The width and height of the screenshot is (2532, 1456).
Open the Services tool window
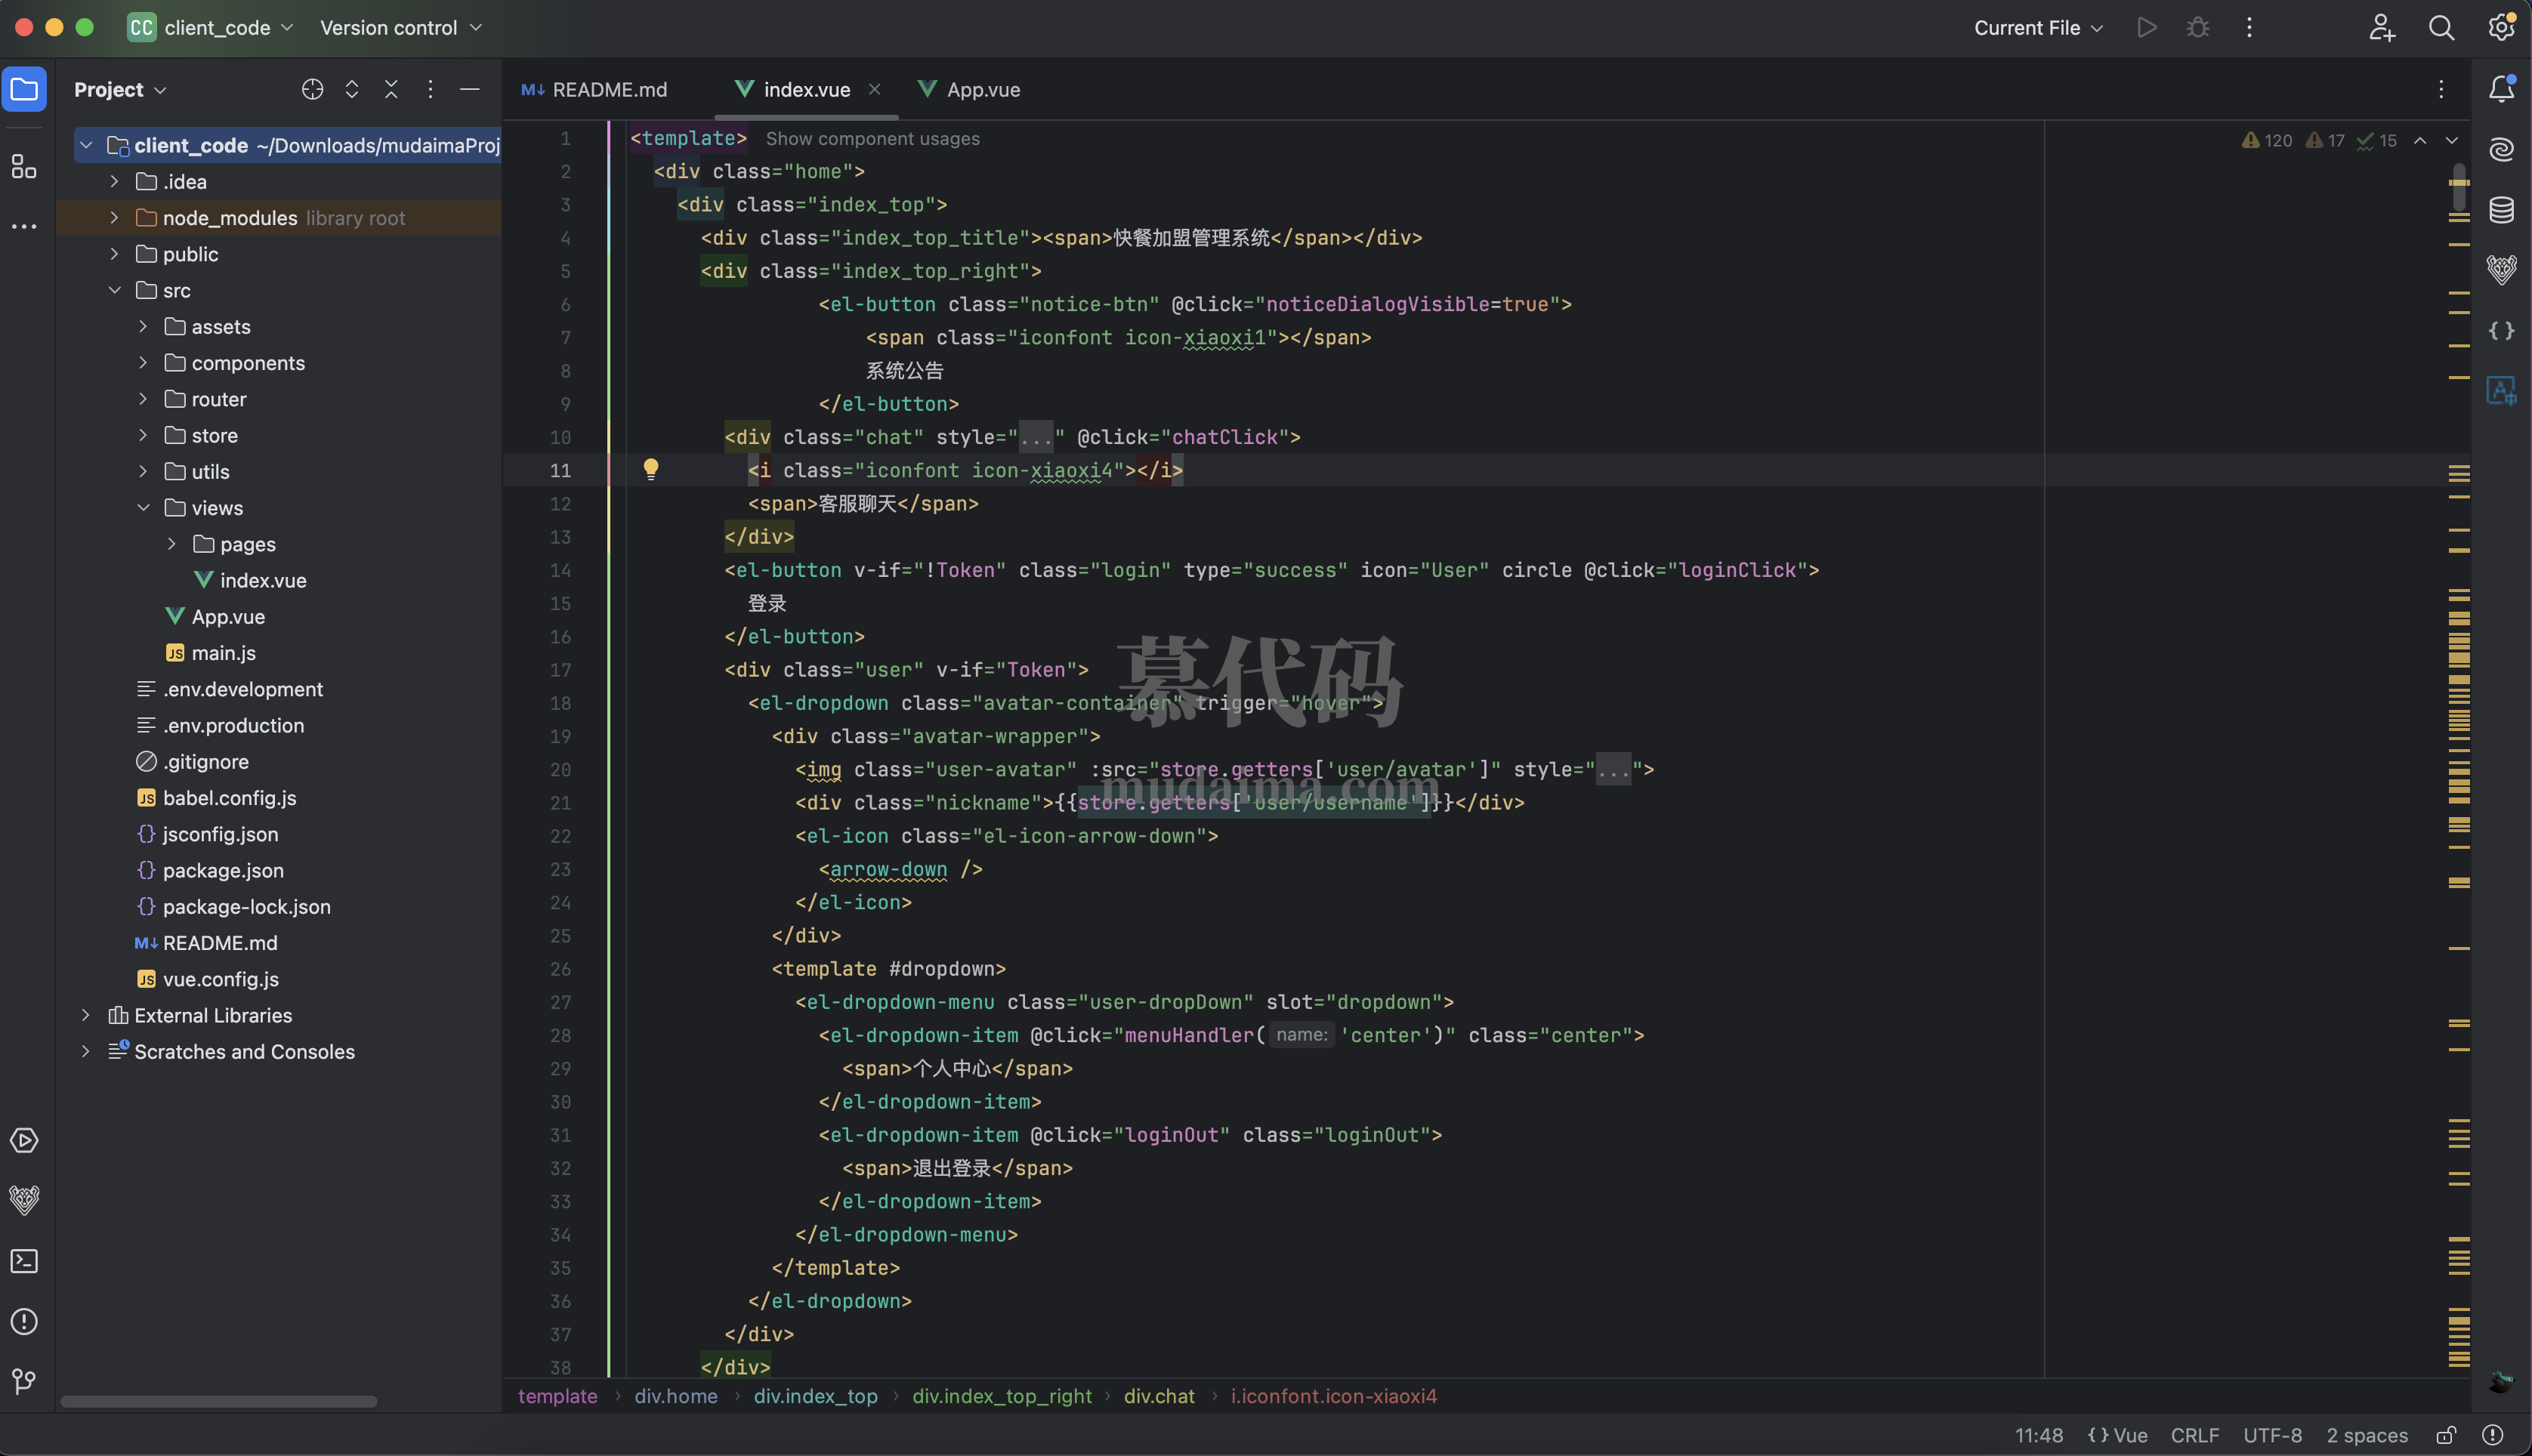point(24,1140)
